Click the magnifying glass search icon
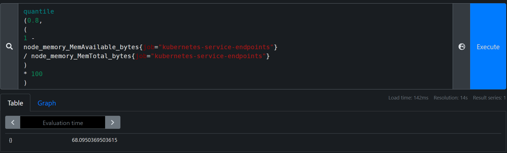This screenshot has width=507, height=153. click(x=9, y=46)
